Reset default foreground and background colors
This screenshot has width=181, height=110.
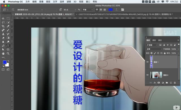pyautogui.click(x=3, y=66)
